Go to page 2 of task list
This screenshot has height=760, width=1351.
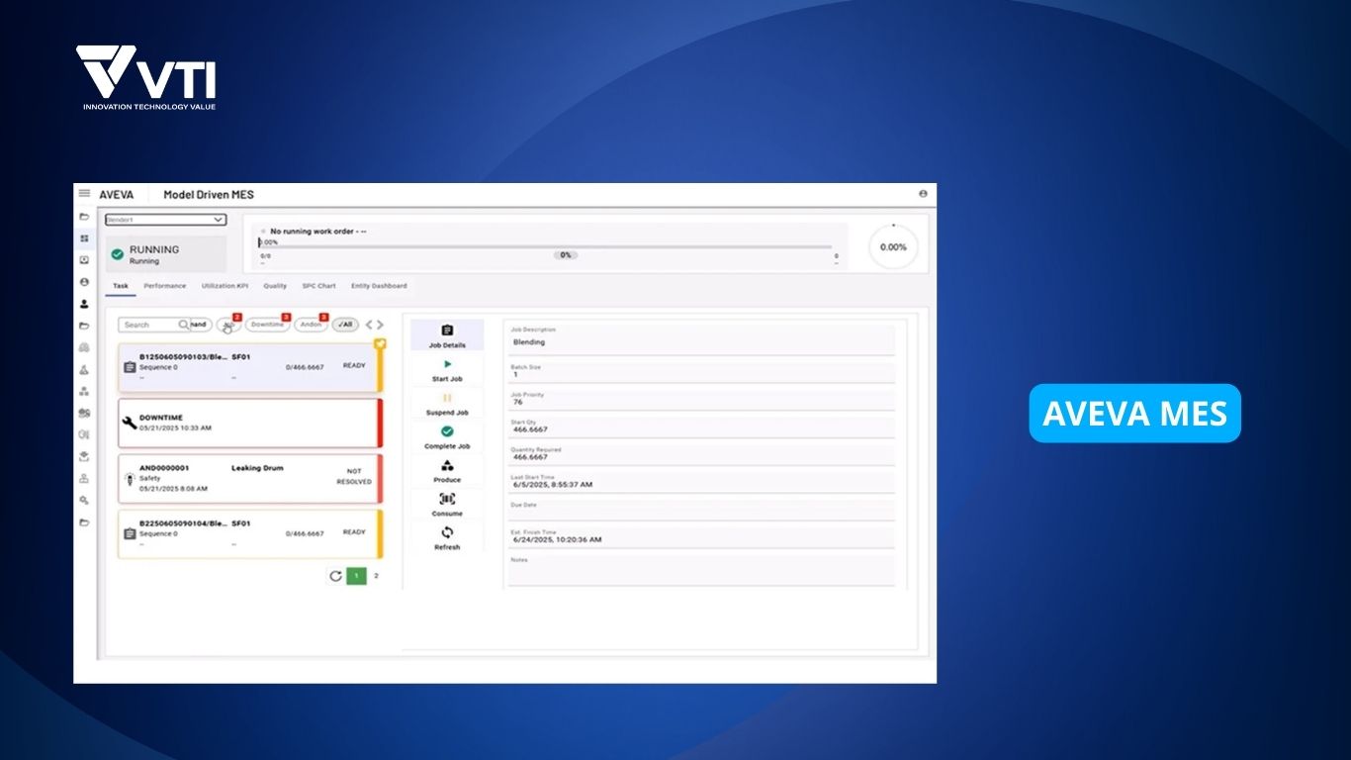(376, 576)
